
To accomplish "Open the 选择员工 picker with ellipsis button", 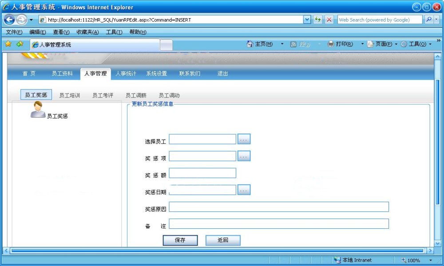I will click(244, 139).
